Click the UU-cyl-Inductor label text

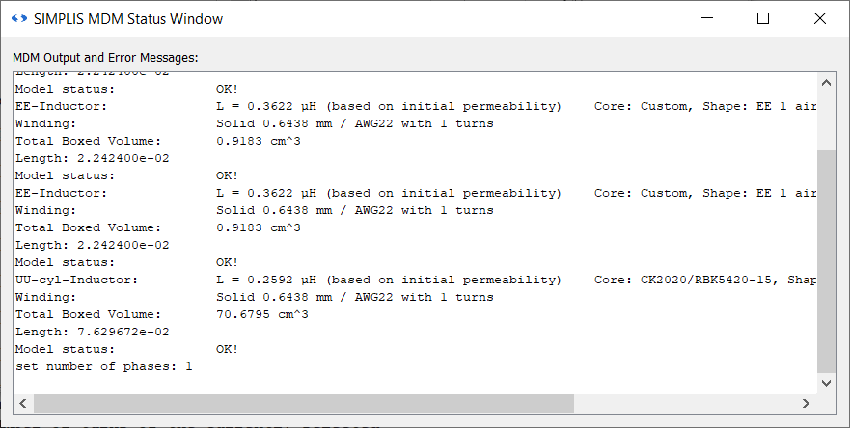click(x=76, y=280)
